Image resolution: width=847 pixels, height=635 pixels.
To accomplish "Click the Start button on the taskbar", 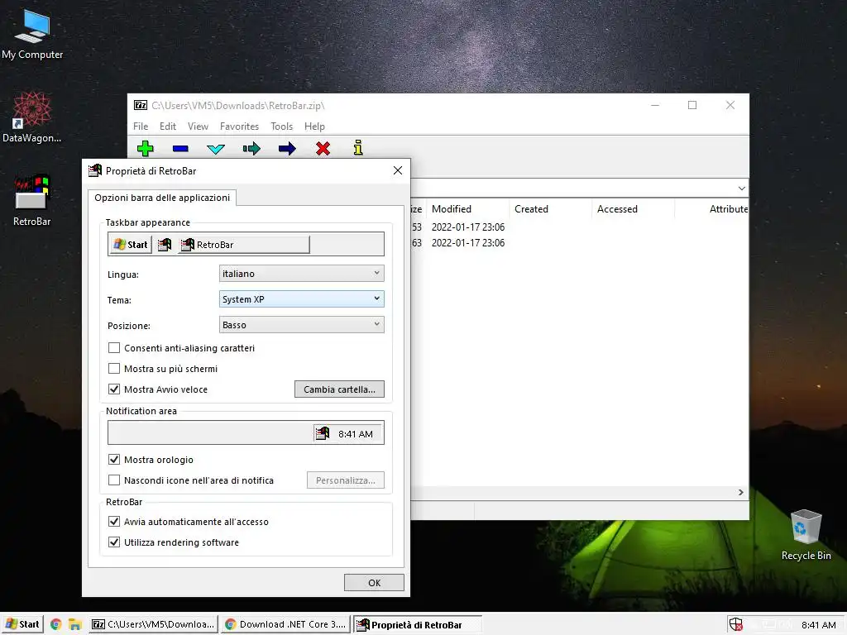I will pyautogui.click(x=22, y=624).
